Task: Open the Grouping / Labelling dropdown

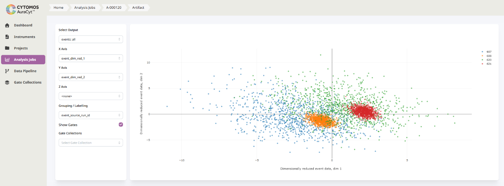Action: tap(91, 115)
